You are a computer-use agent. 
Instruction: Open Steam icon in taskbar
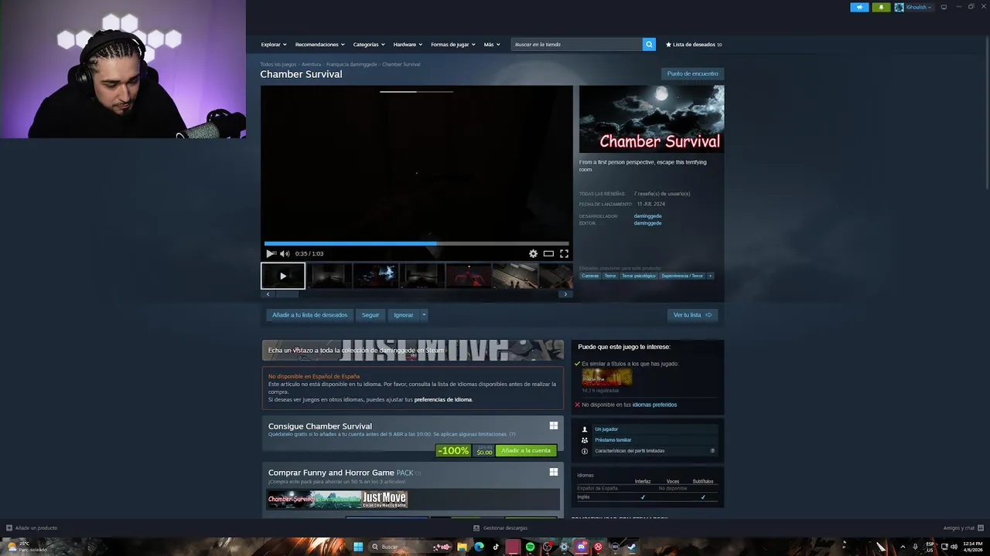pyautogui.click(x=632, y=547)
